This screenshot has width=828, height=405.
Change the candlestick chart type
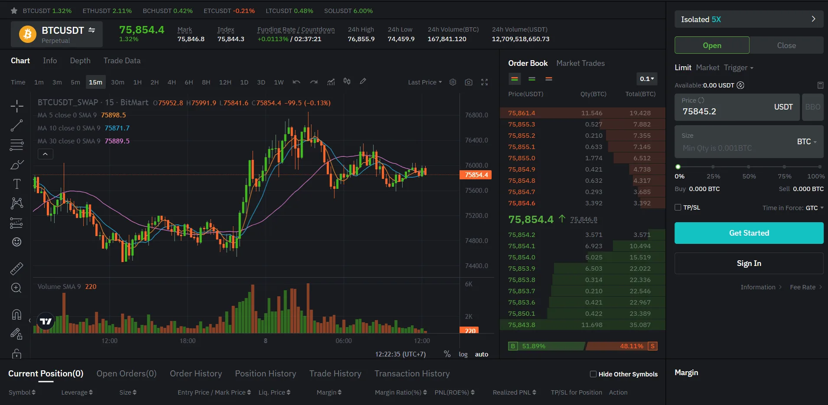click(x=347, y=81)
